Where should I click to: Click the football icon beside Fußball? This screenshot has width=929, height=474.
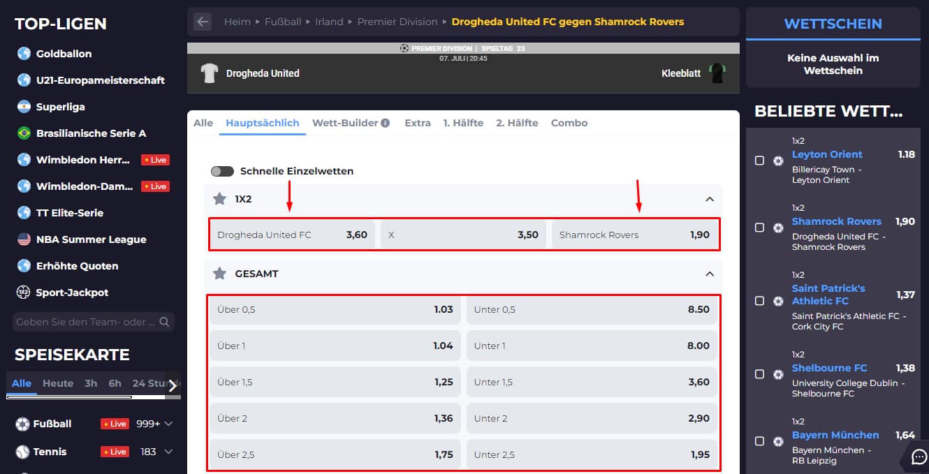tap(23, 424)
